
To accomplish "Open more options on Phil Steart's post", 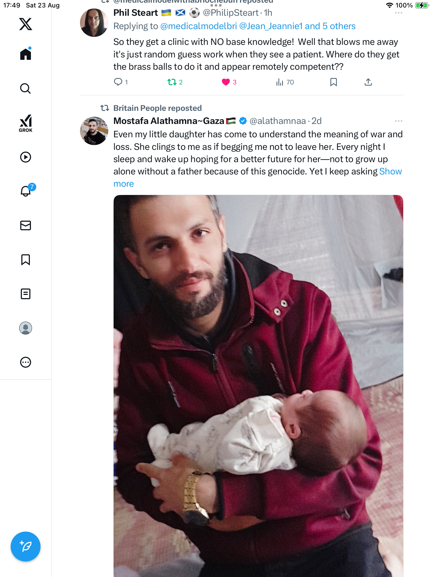I will pyautogui.click(x=398, y=13).
